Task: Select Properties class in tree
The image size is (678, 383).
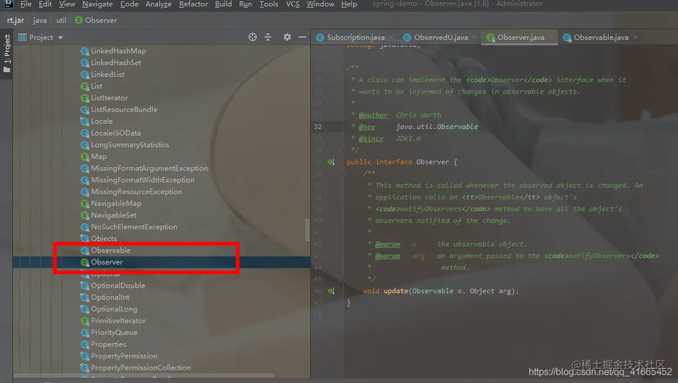Action: click(x=108, y=344)
